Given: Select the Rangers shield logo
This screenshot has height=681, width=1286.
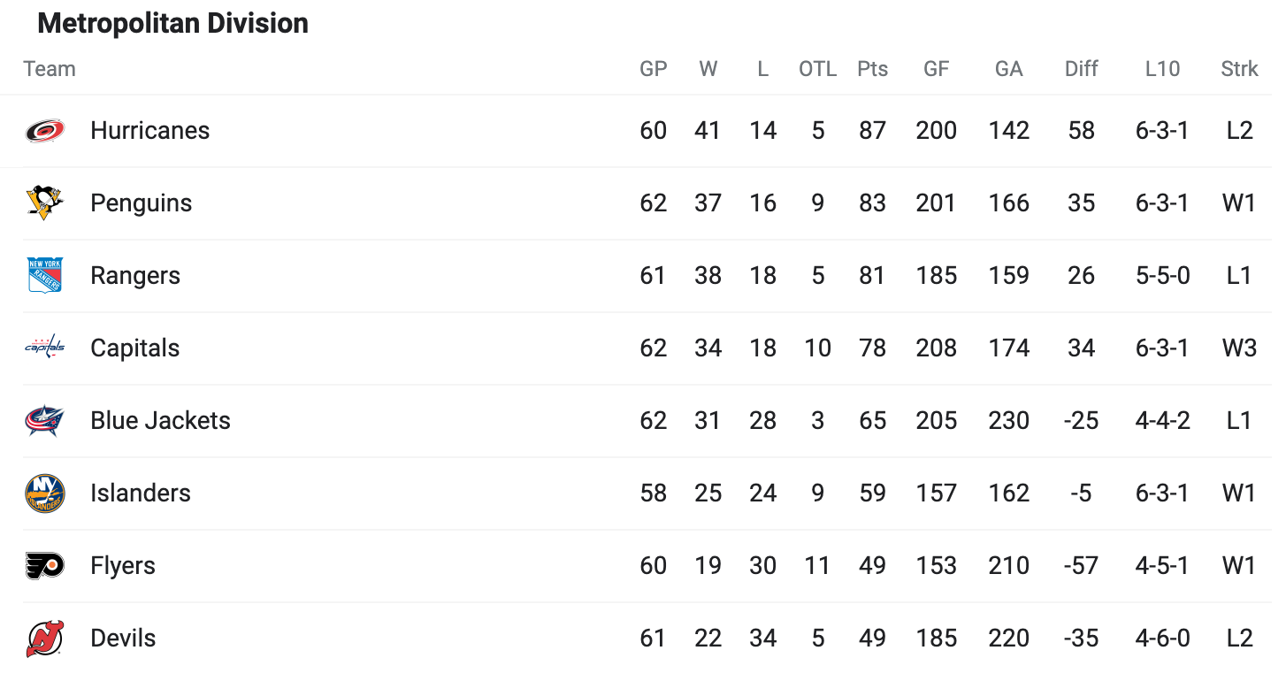Looking at the screenshot, I should 44,276.
